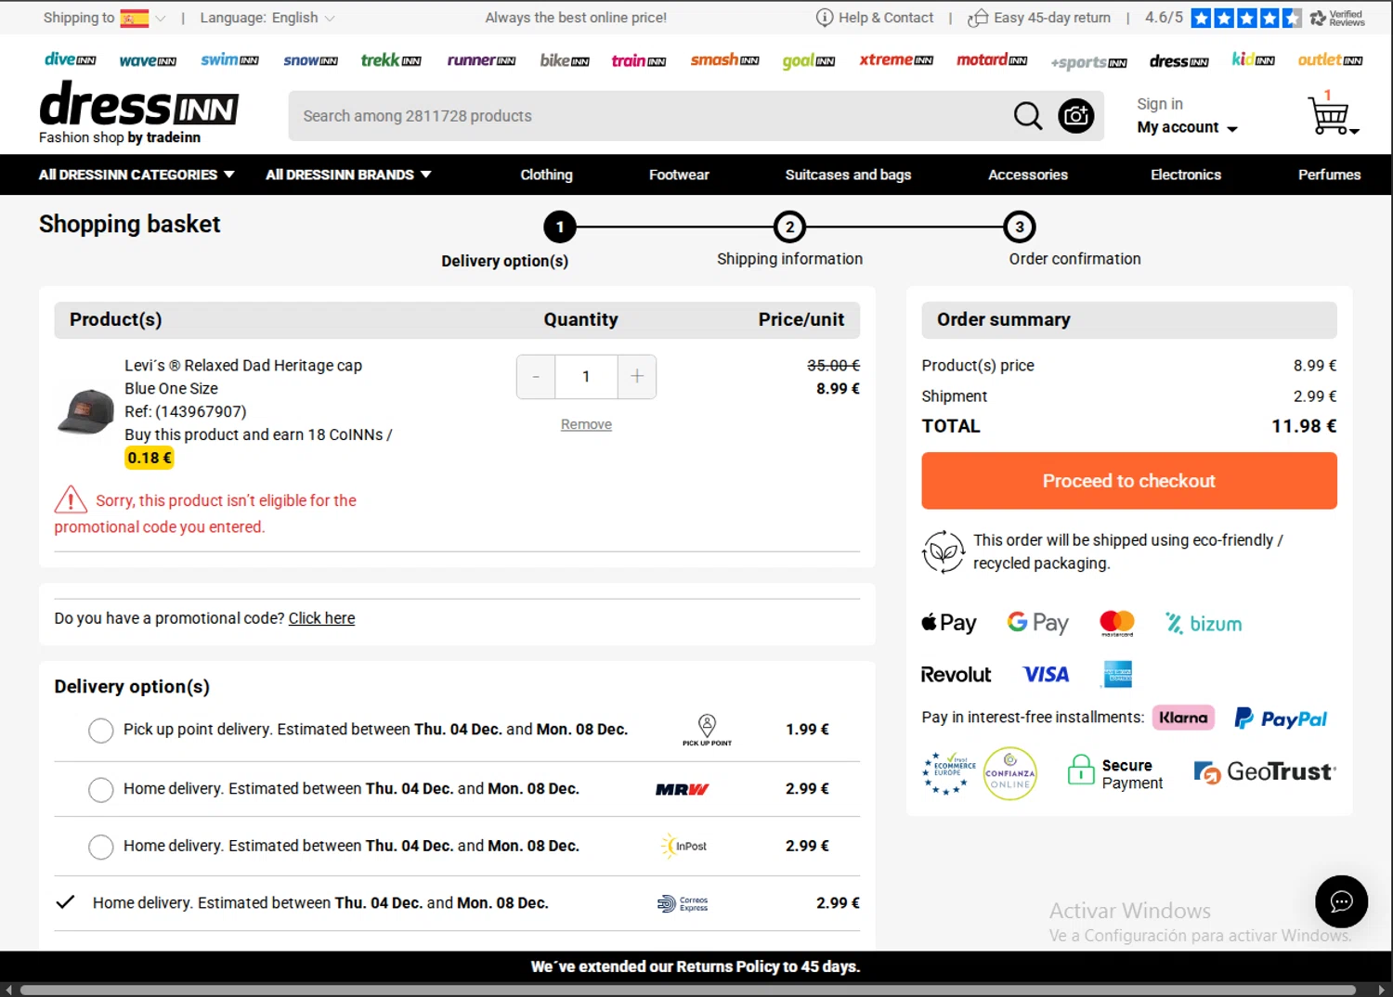Open Accessories menu

pos(1028,175)
